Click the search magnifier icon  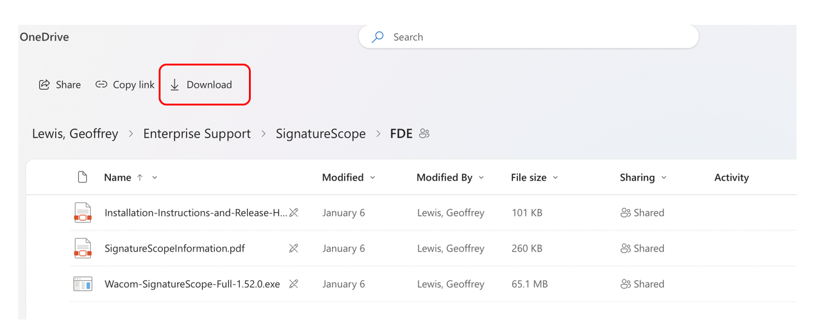tap(377, 37)
